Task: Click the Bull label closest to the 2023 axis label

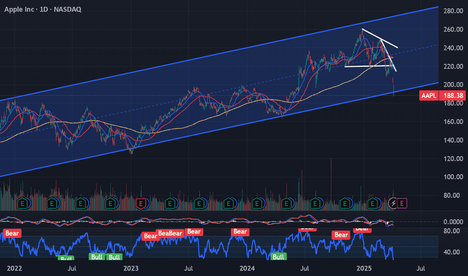Action: [114, 257]
